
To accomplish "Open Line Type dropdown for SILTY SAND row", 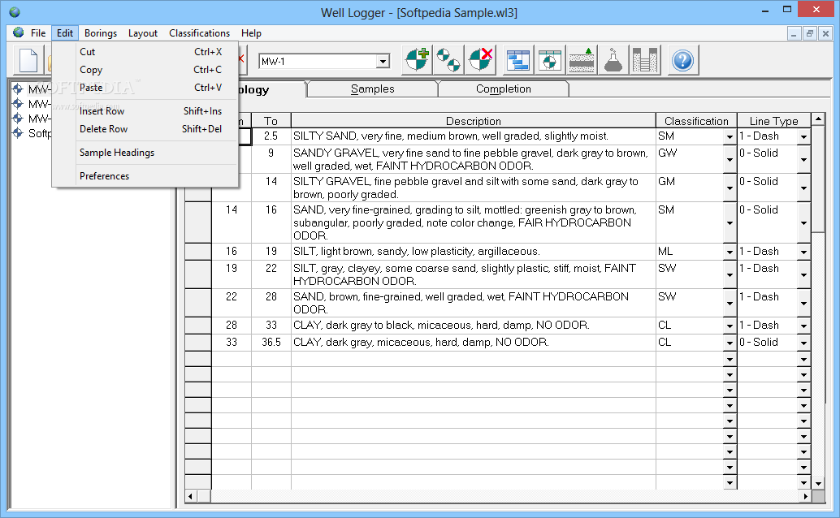I will coord(803,137).
